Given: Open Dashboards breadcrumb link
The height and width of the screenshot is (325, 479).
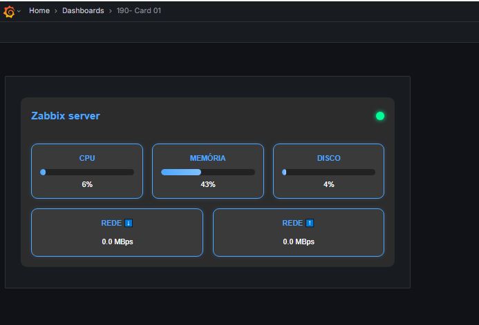Looking at the screenshot, I should (x=83, y=10).
